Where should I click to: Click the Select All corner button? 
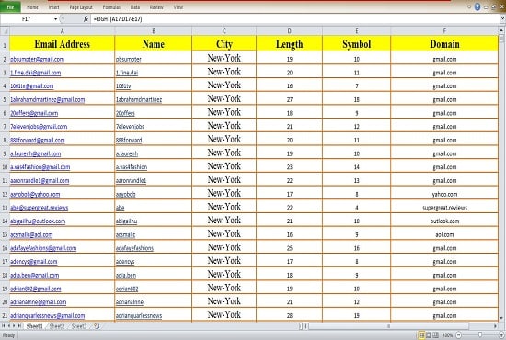click(x=5, y=31)
